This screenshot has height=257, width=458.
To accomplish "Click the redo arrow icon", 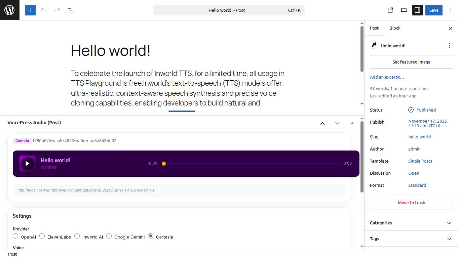I will click(x=57, y=10).
